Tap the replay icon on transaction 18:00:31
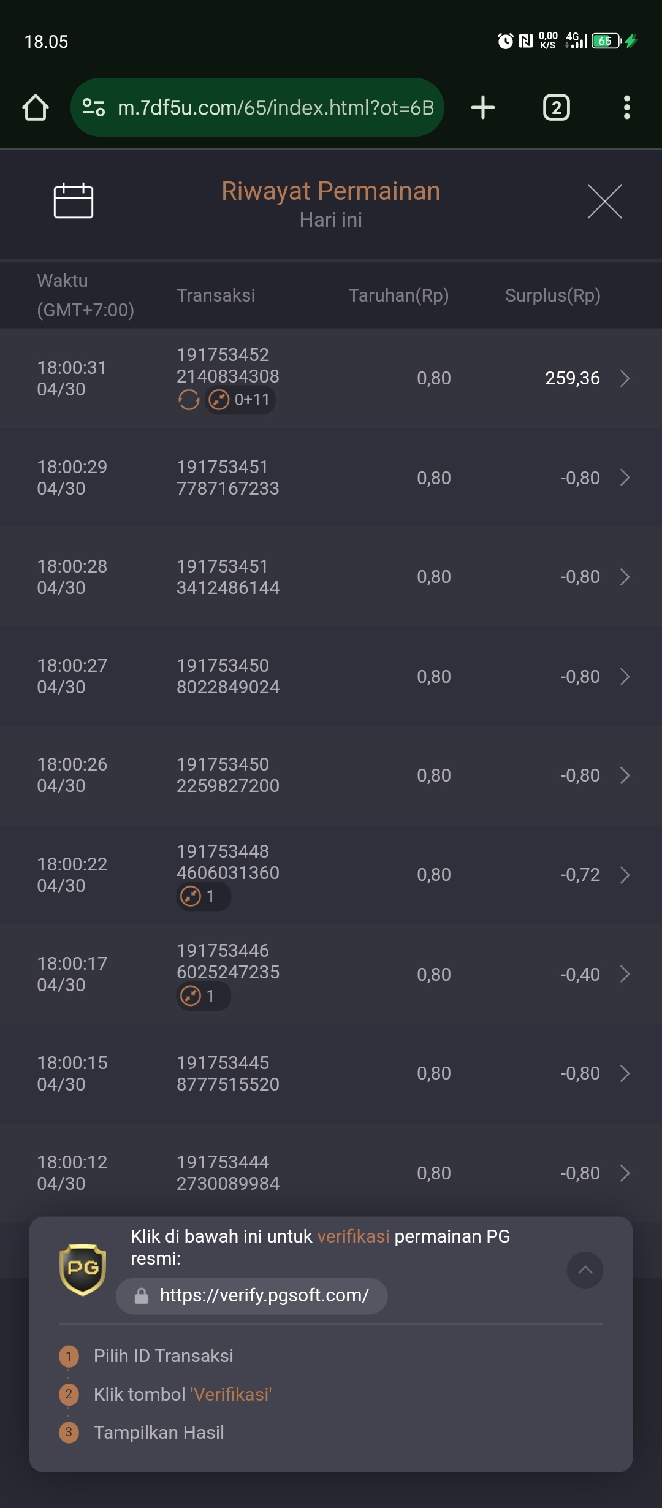 point(189,400)
